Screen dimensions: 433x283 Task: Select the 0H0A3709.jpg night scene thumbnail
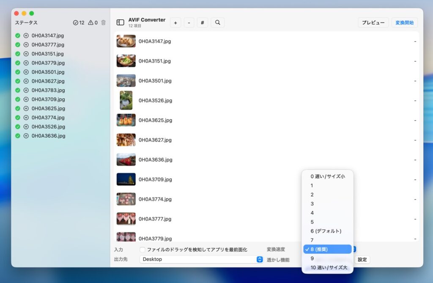point(126,179)
